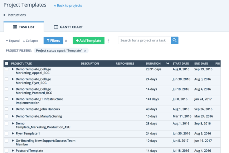Click the dependency arrow column header icon
The image size is (229, 153).
click(x=168, y=63)
